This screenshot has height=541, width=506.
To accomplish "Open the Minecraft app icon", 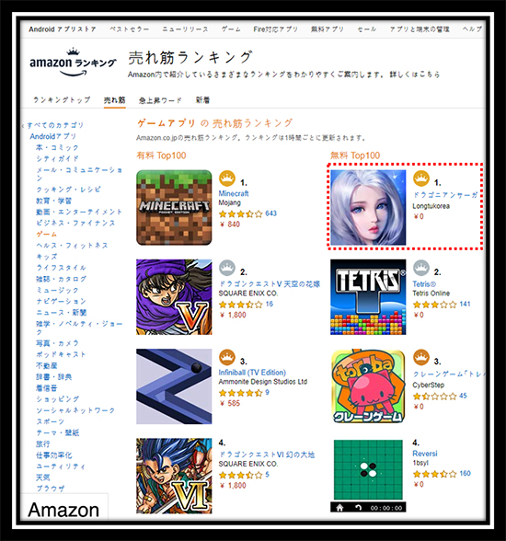I will (x=174, y=207).
